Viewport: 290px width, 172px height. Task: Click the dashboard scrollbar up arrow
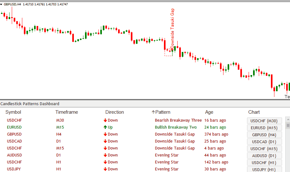[x=288, y=119]
